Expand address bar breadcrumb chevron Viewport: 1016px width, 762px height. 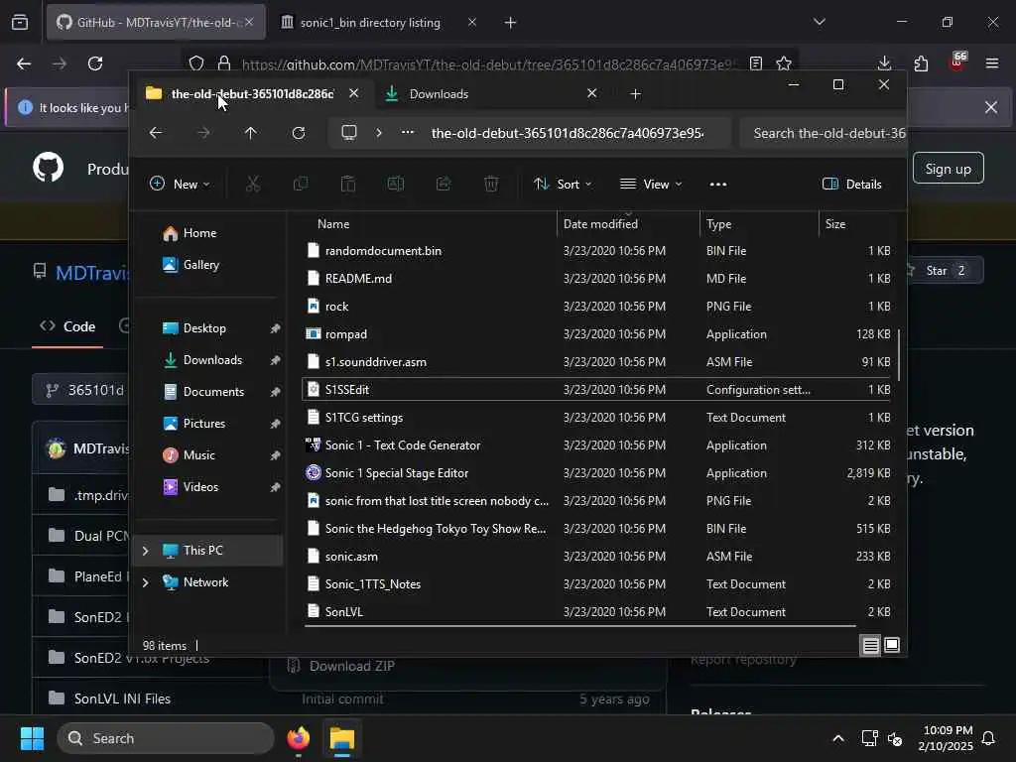pyautogui.click(x=379, y=133)
